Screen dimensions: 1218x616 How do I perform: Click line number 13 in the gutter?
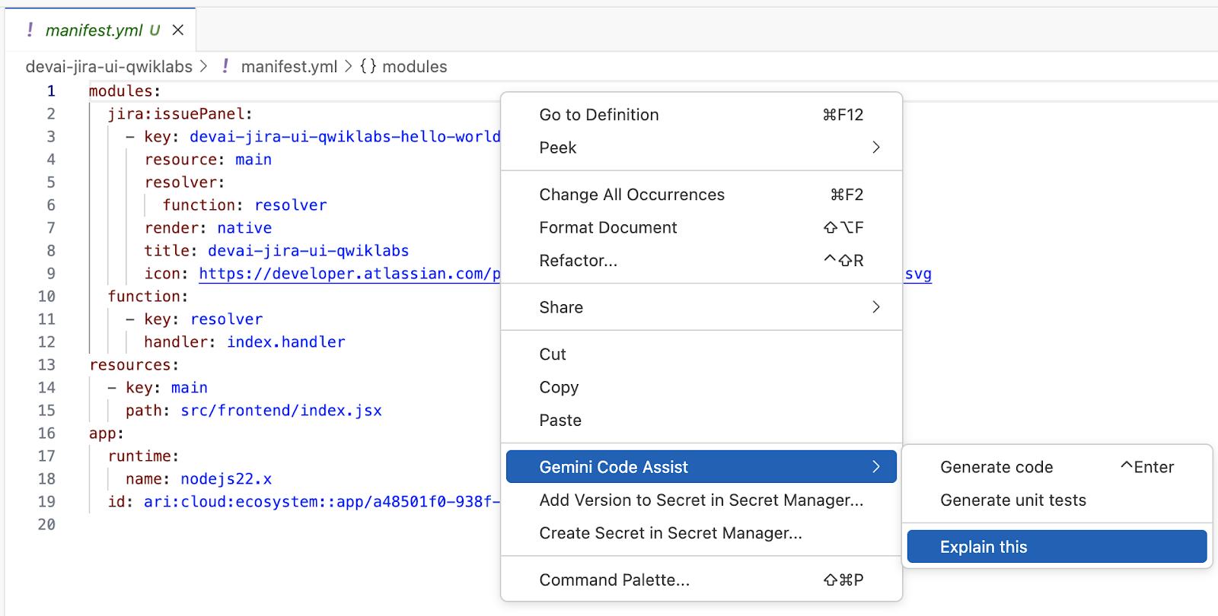tap(46, 365)
